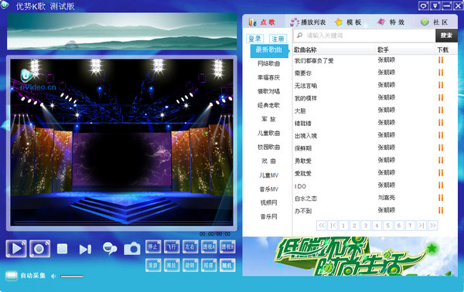Image resolution: width=464 pixels, height=292 pixels.
Task: Download the song 我们都辜负了爱
Action: click(x=441, y=60)
